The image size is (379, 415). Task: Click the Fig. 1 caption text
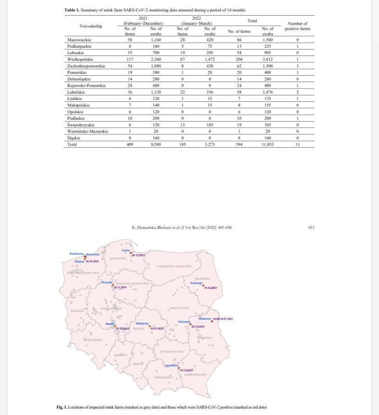pyautogui.click(x=162, y=407)
